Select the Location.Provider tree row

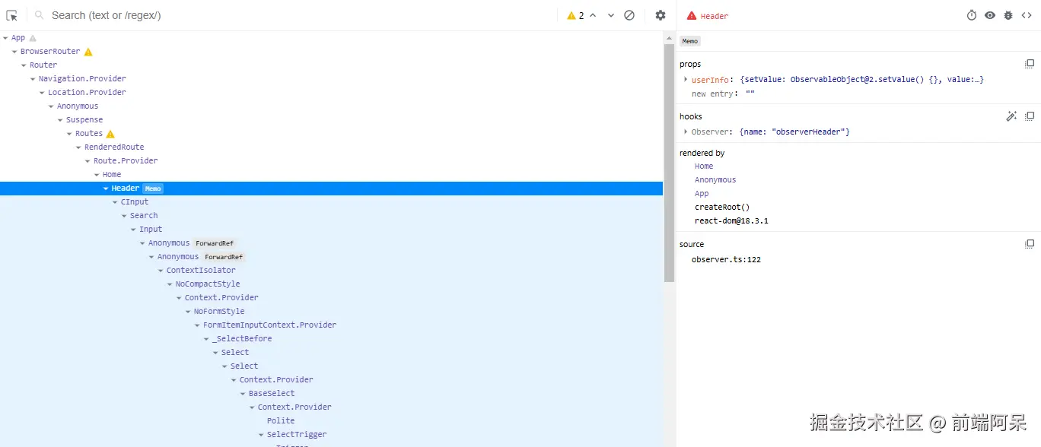[331, 93]
